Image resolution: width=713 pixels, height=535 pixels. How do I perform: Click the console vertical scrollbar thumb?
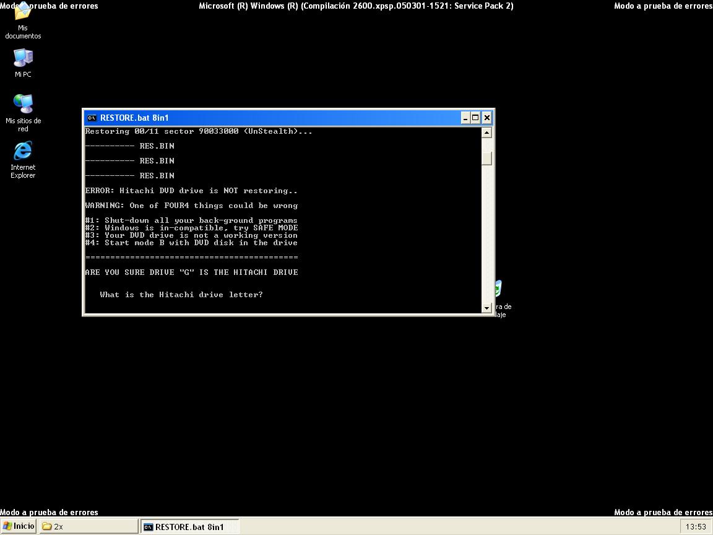(x=486, y=159)
